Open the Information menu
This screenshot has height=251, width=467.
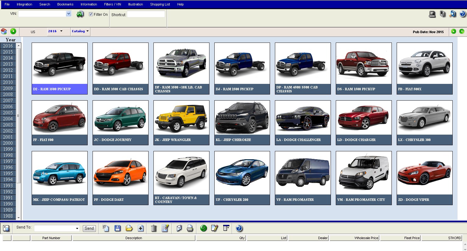(89, 4)
